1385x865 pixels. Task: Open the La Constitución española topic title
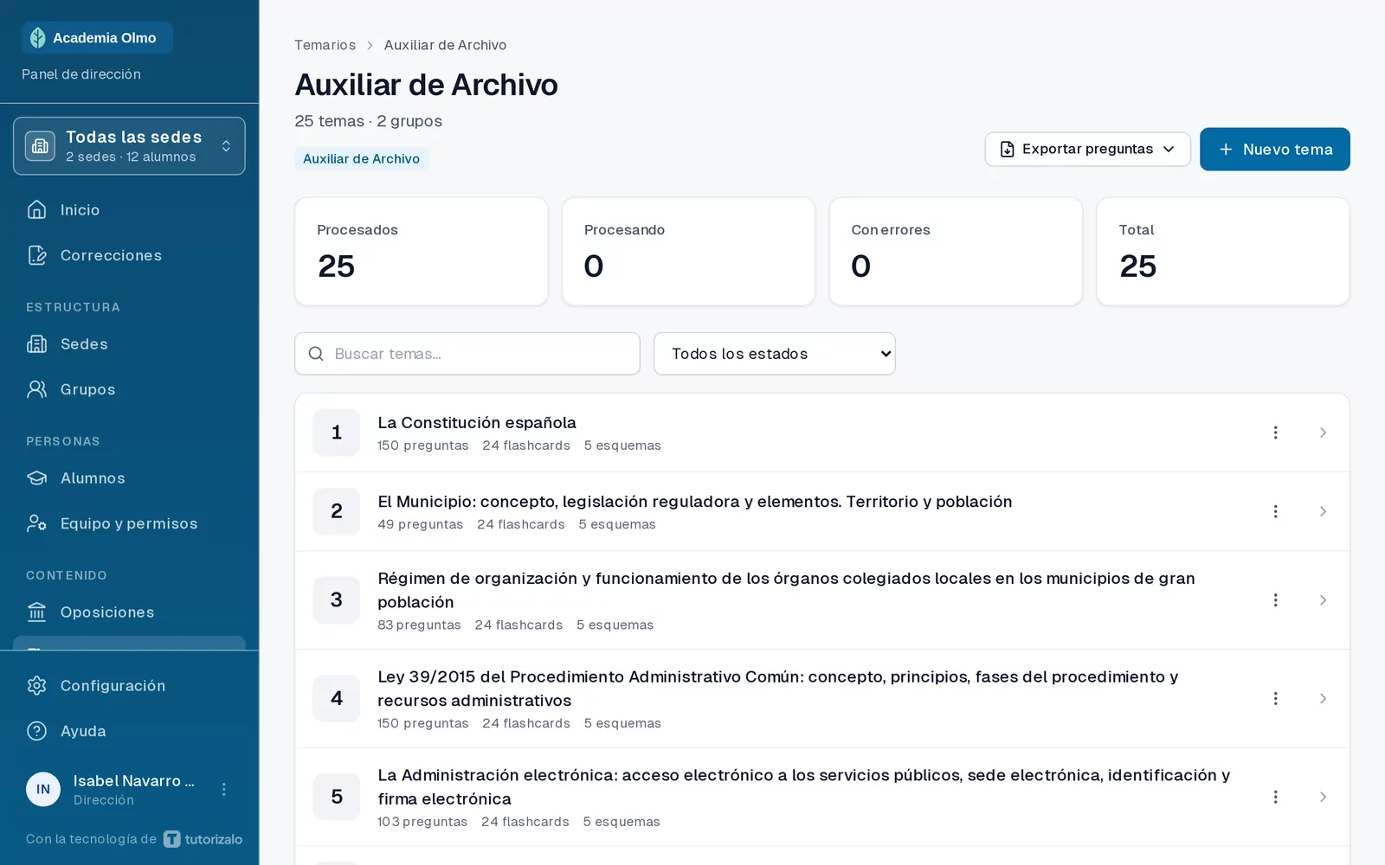coord(477,422)
